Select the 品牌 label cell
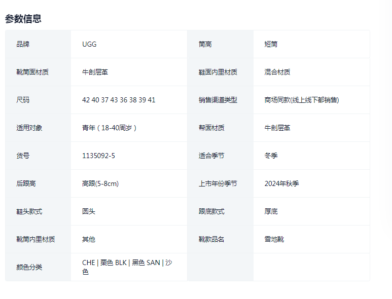Viewport: 392px width, 299px height. [x=38, y=44]
